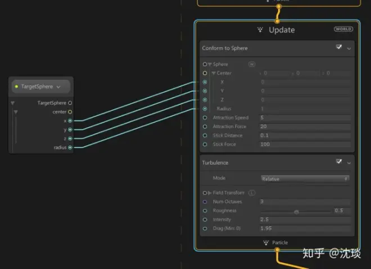Viewport: 371px width, 269px height.
Task: Click the Num Octaves input port
Action: [x=205, y=202]
